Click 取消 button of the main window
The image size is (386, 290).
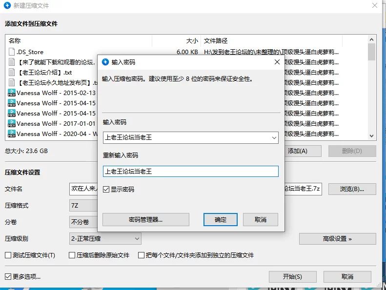click(x=347, y=277)
